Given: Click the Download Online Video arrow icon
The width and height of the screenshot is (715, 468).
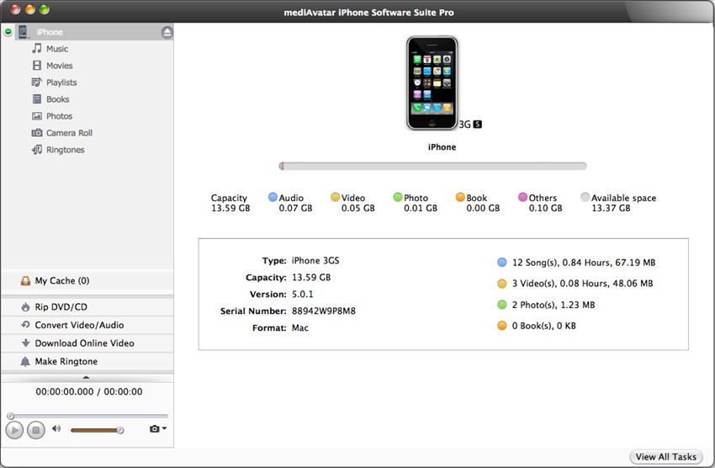Looking at the screenshot, I should (25, 343).
